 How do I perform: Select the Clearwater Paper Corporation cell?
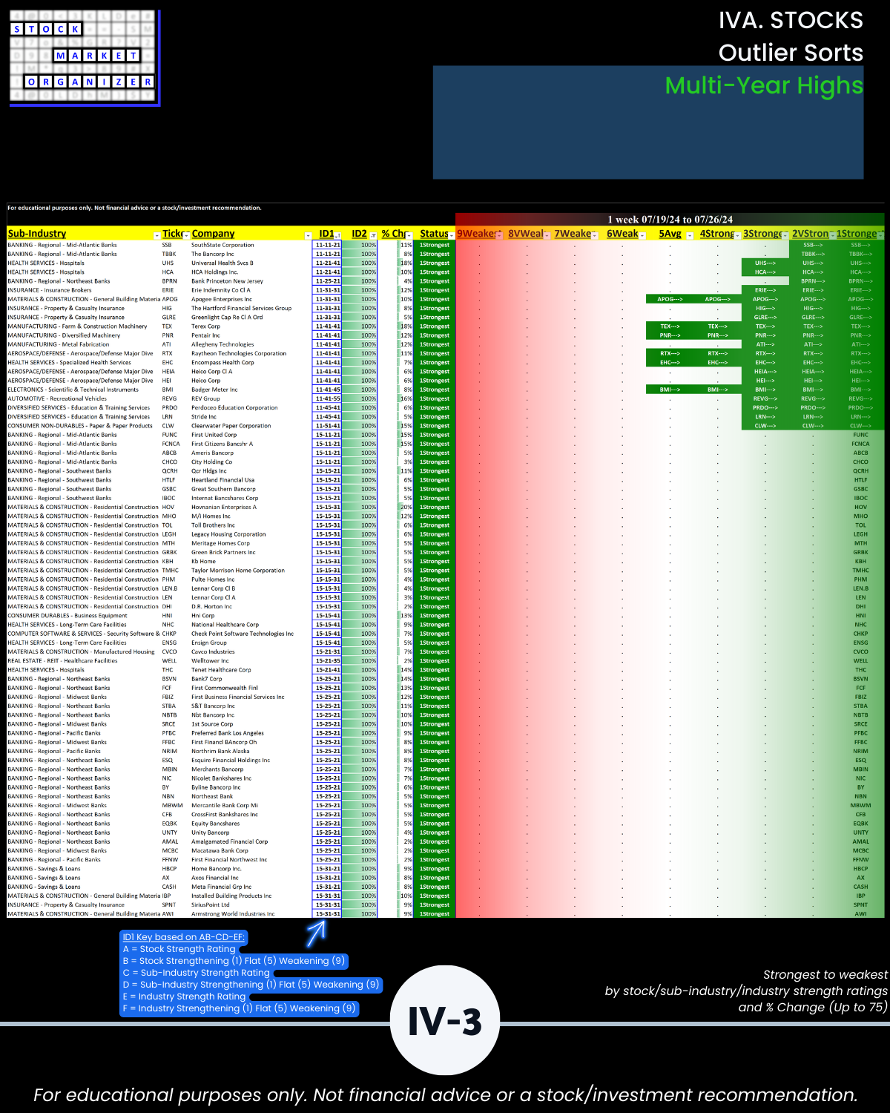click(251, 426)
